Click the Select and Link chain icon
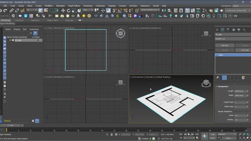Viewport: 251px width, 141px height. click(11, 11)
